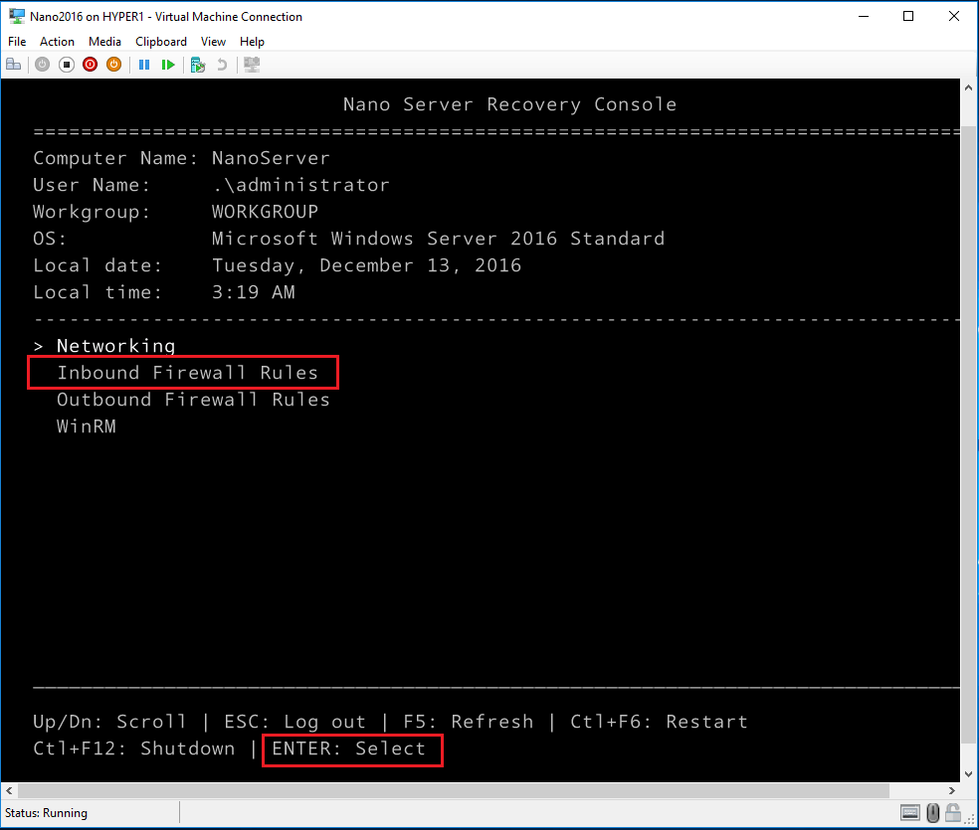Open the Clipboard menu
The image size is (979, 830).
[160, 42]
